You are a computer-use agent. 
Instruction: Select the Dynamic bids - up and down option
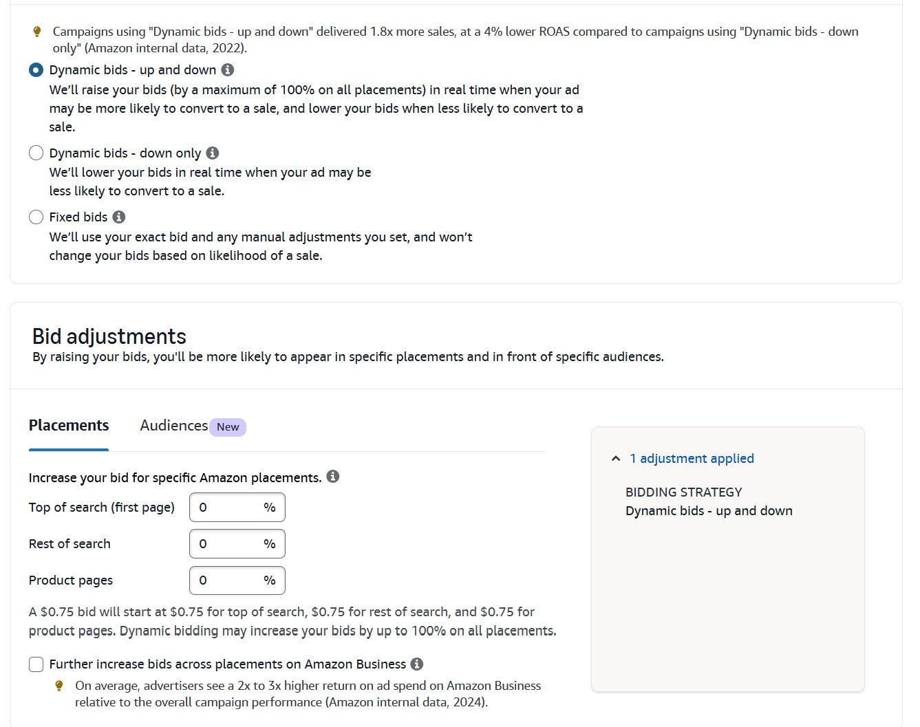click(36, 69)
